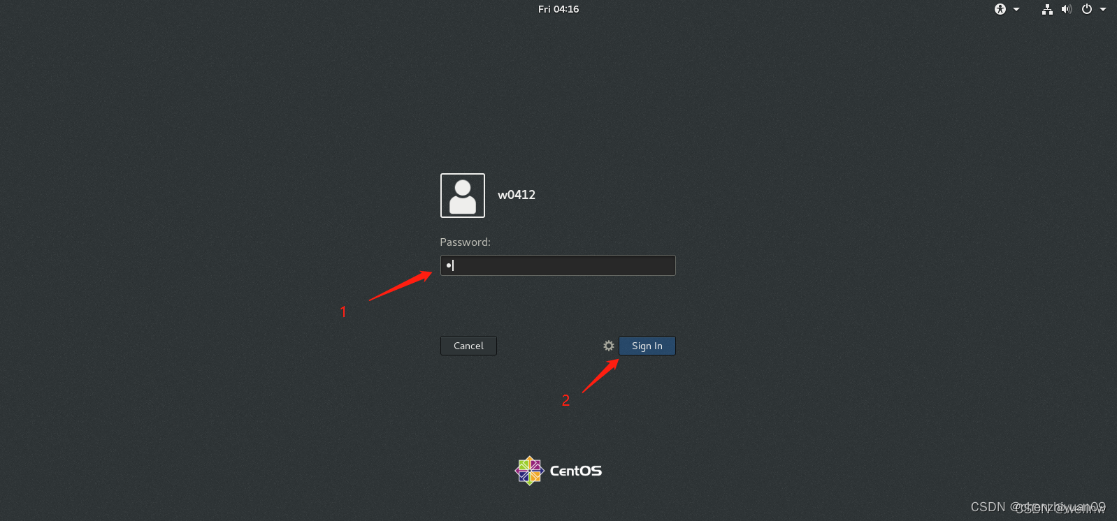Click the CSDN watermark text
Viewport: 1117px width, 521px height.
(x=1038, y=507)
